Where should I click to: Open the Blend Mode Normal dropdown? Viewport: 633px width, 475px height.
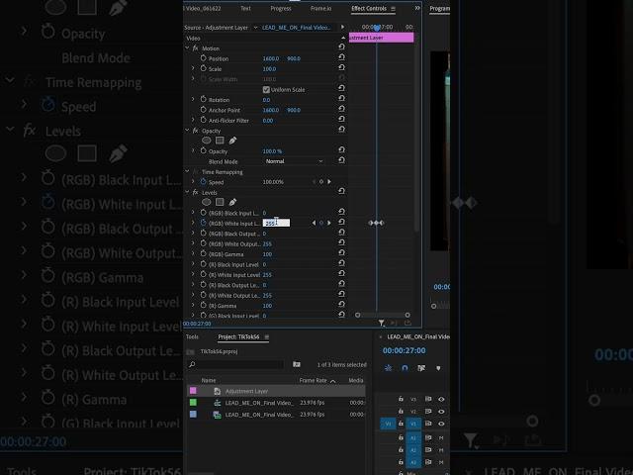294,161
